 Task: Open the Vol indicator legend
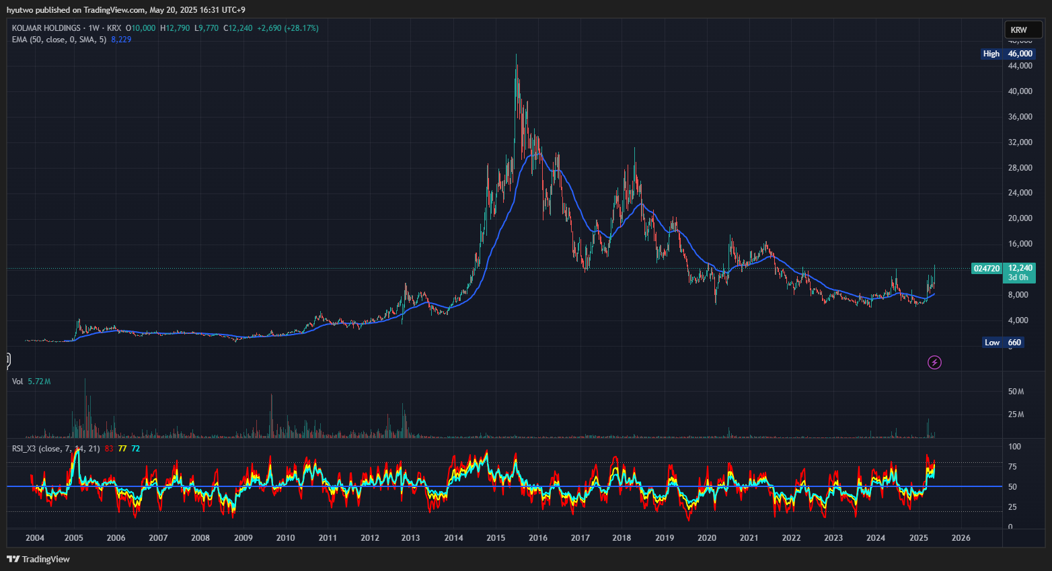(17, 382)
